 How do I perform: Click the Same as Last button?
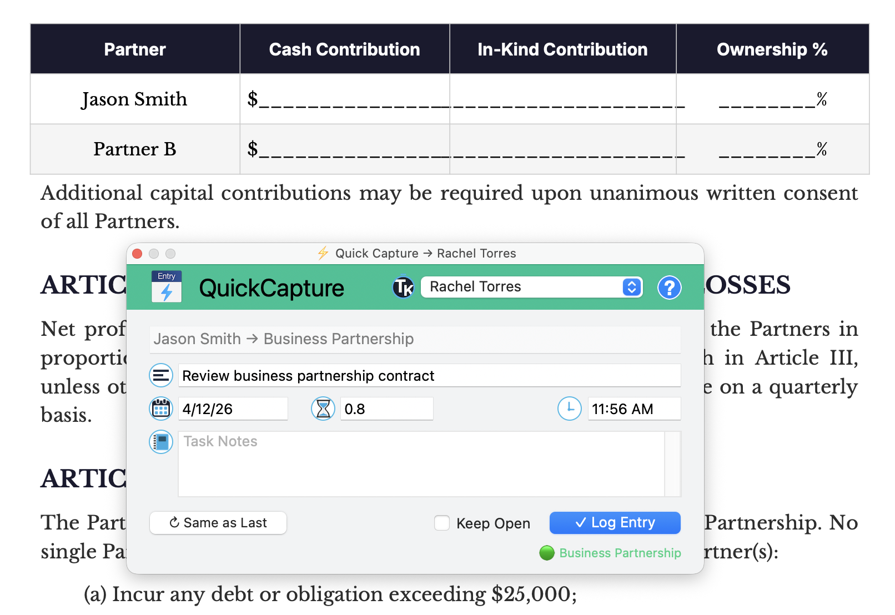tap(218, 523)
